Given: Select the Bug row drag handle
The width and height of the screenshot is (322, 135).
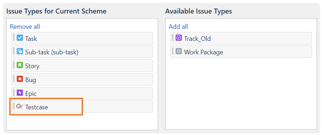Looking at the screenshot, I should (x=14, y=79).
